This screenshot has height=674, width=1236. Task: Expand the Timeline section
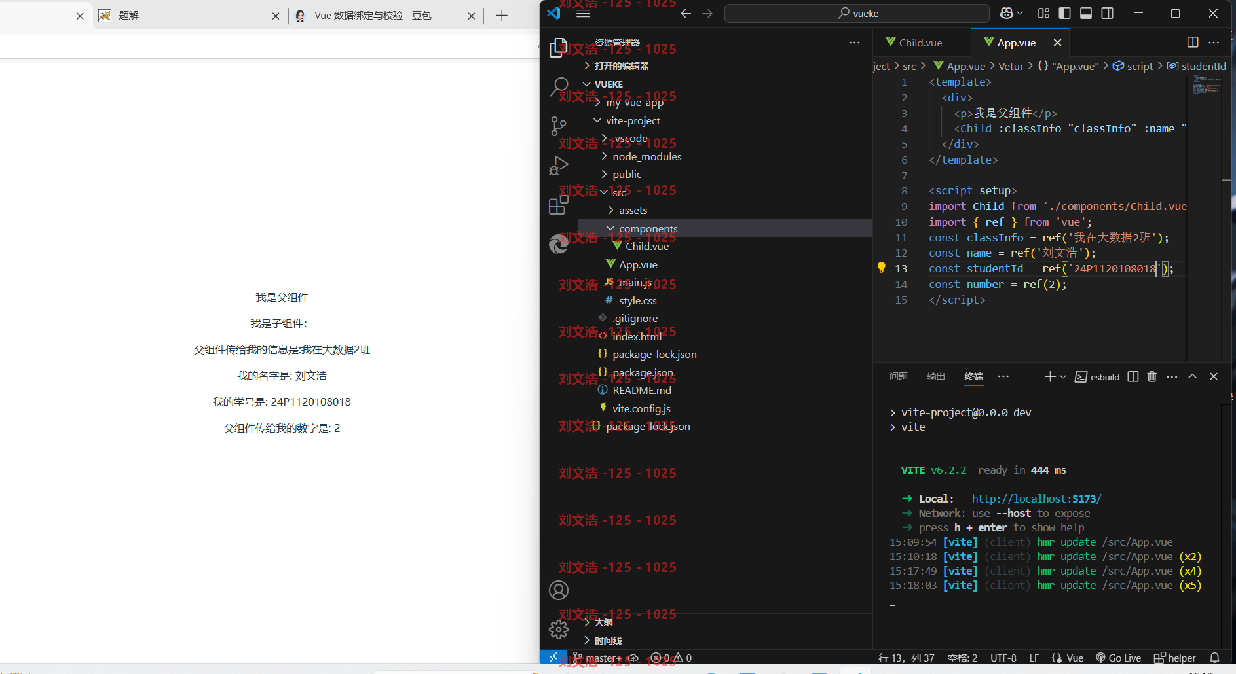(724, 641)
